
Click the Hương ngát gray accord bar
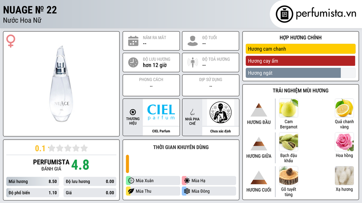pyautogui.click(x=293, y=73)
